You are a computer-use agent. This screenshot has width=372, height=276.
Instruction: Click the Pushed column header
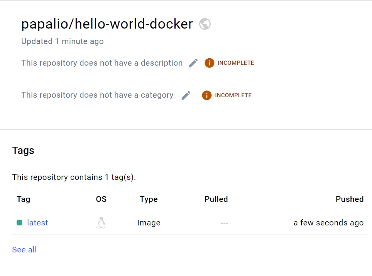(x=349, y=199)
